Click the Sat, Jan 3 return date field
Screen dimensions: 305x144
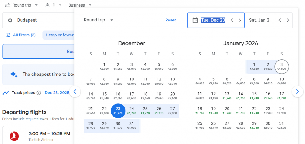coord(259,20)
